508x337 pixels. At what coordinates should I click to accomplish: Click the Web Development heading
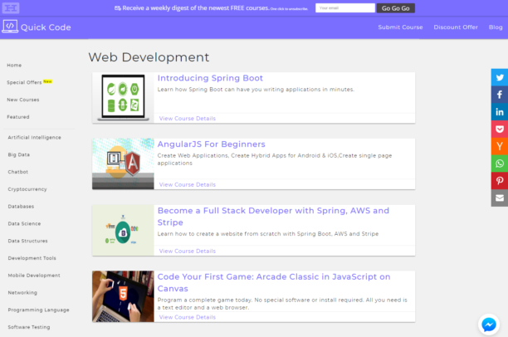click(149, 57)
